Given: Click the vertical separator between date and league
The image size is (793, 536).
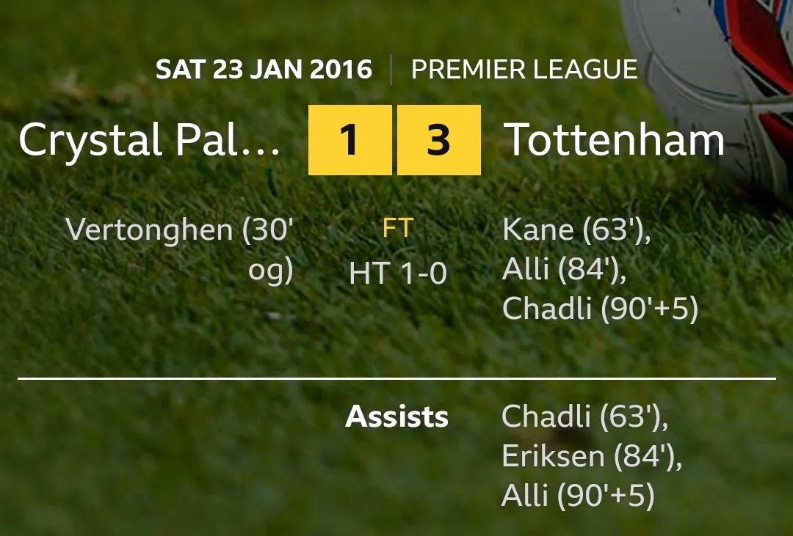Looking at the screenshot, I should [391, 70].
